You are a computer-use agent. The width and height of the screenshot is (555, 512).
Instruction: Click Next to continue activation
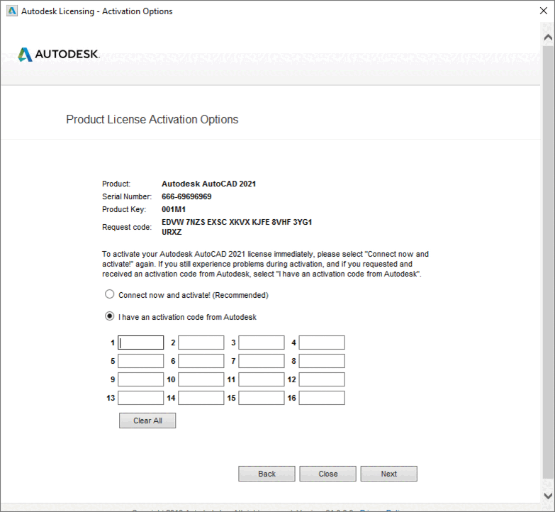[x=388, y=474]
